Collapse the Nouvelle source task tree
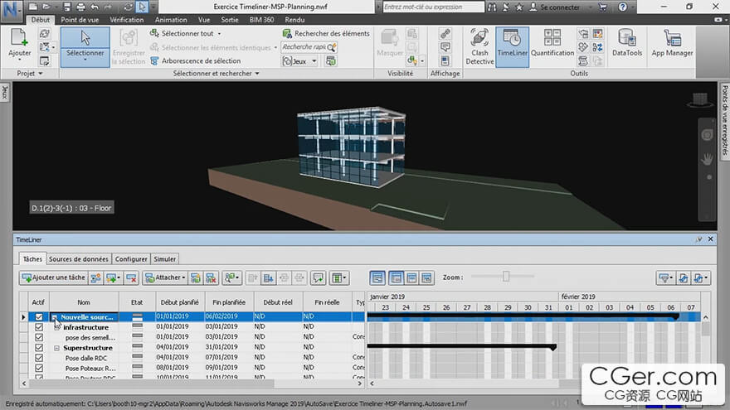This screenshot has height=410, width=730. pyautogui.click(x=55, y=317)
